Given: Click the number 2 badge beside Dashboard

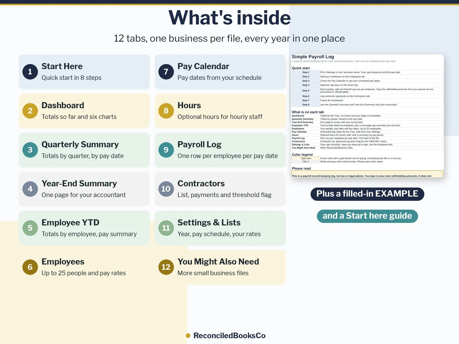Looking at the screenshot, I should click(30, 111).
